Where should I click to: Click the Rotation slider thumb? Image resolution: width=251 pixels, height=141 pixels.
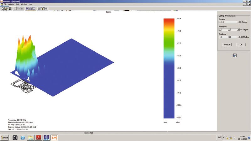click(222, 22)
